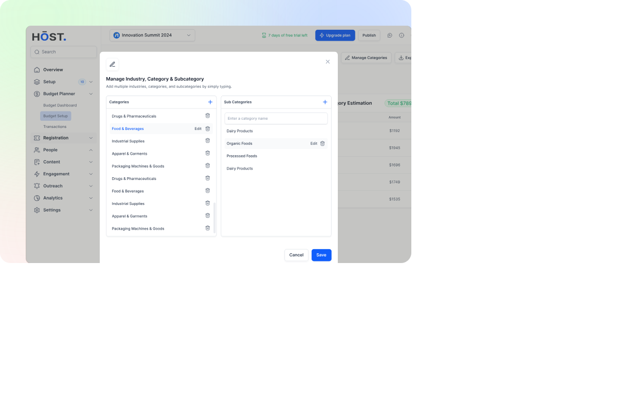Expand the Settings section chevron
Viewport: 617px width, 411px height.
[91, 210]
